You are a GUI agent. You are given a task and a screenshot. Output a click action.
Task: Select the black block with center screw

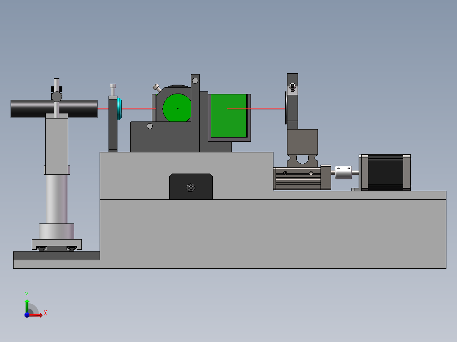(x=191, y=187)
